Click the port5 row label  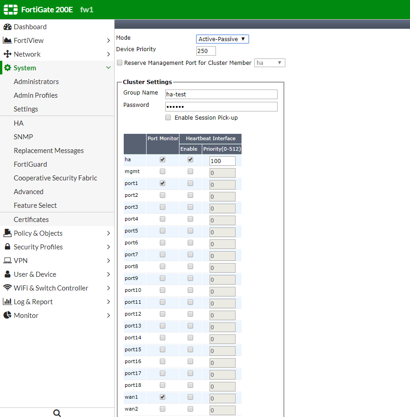(x=131, y=231)
